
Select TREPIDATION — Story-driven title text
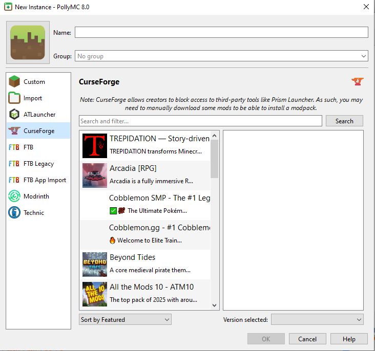159,139
